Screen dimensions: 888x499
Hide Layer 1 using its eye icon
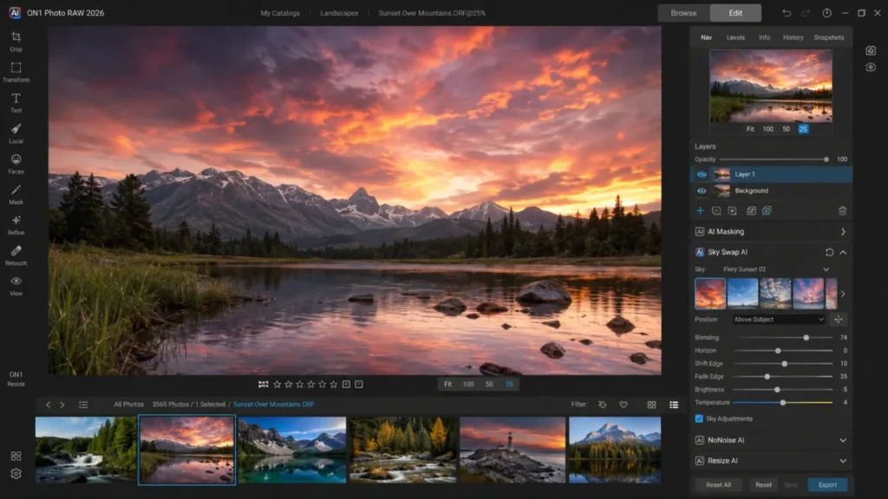[702, 175]
